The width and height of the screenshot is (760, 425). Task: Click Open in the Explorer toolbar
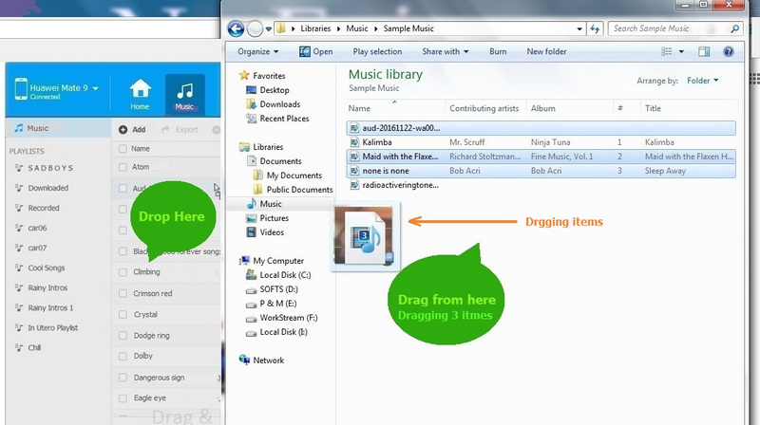coord(315,51)
